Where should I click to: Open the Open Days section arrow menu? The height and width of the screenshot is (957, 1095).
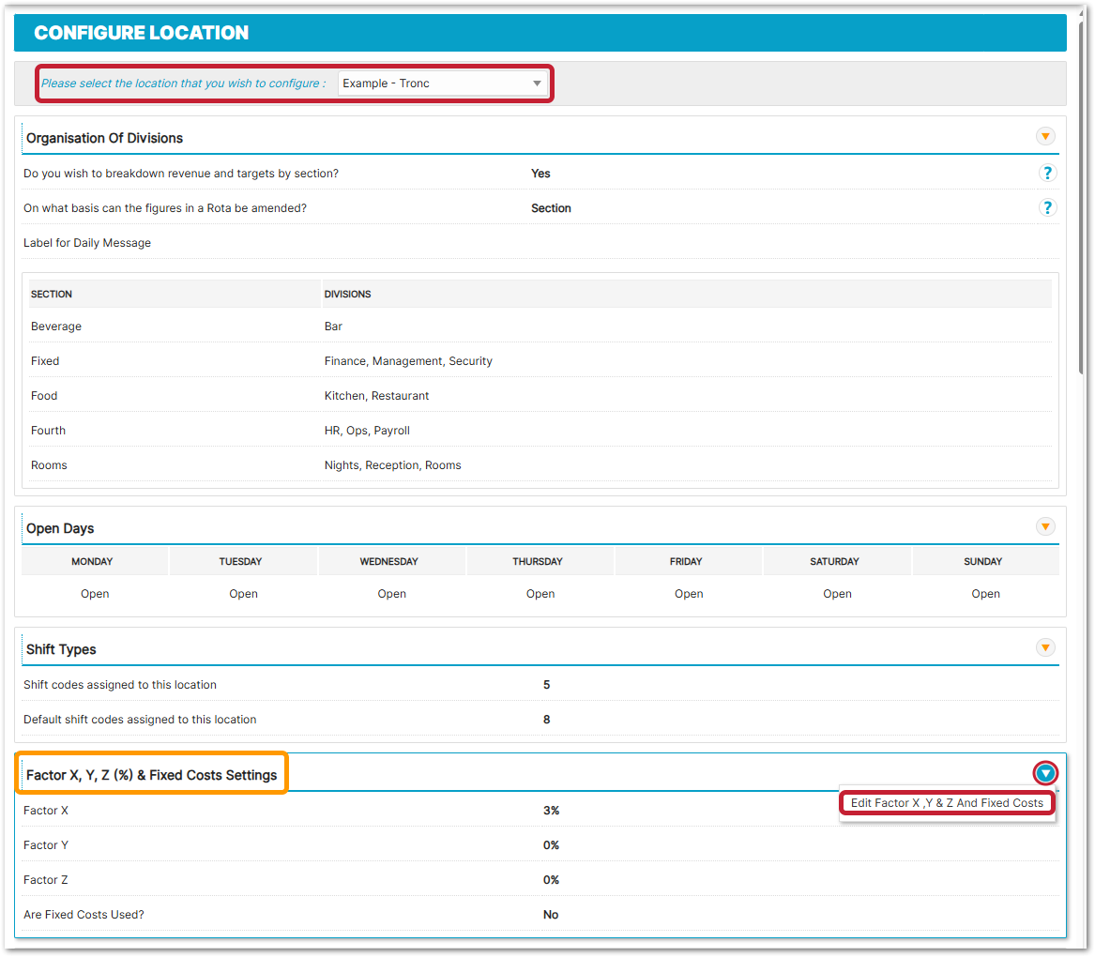coord(1045,526)
